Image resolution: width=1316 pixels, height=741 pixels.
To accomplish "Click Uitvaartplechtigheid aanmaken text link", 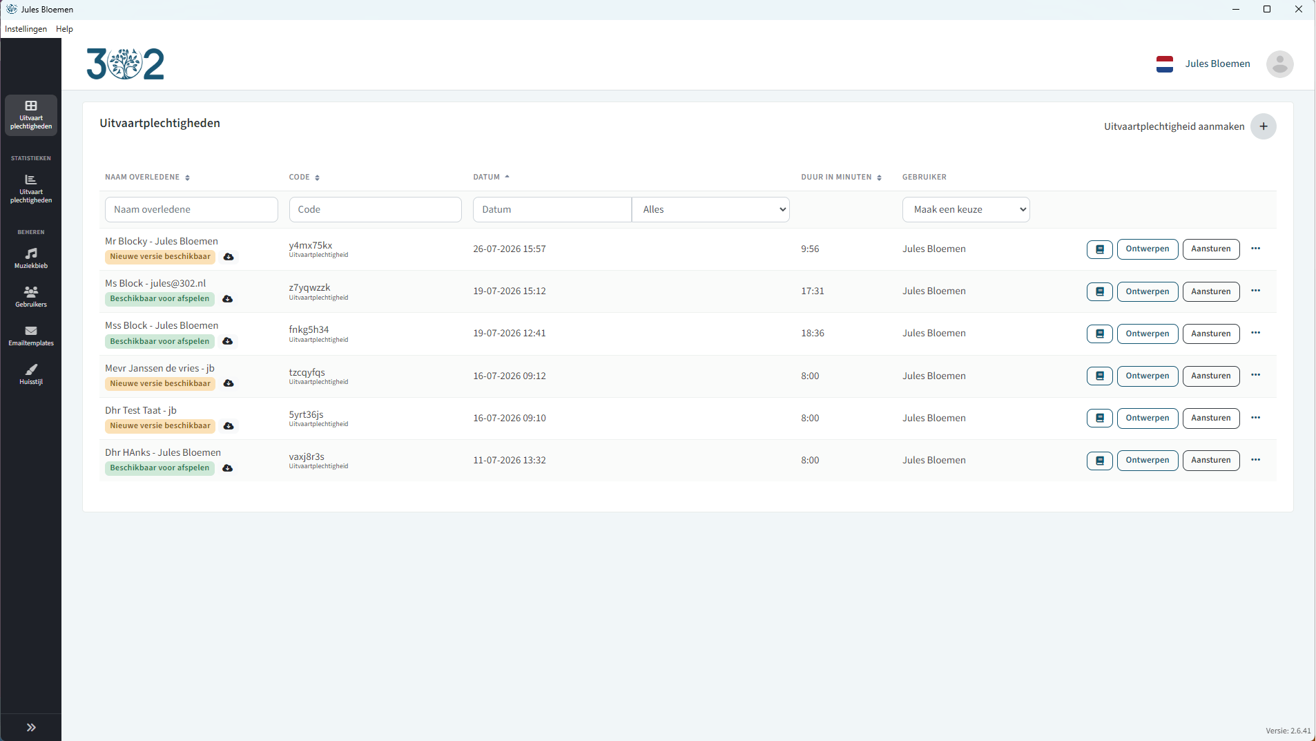I will [1174, 126].
